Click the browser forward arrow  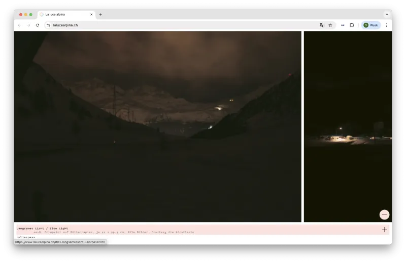click(28, 25)
